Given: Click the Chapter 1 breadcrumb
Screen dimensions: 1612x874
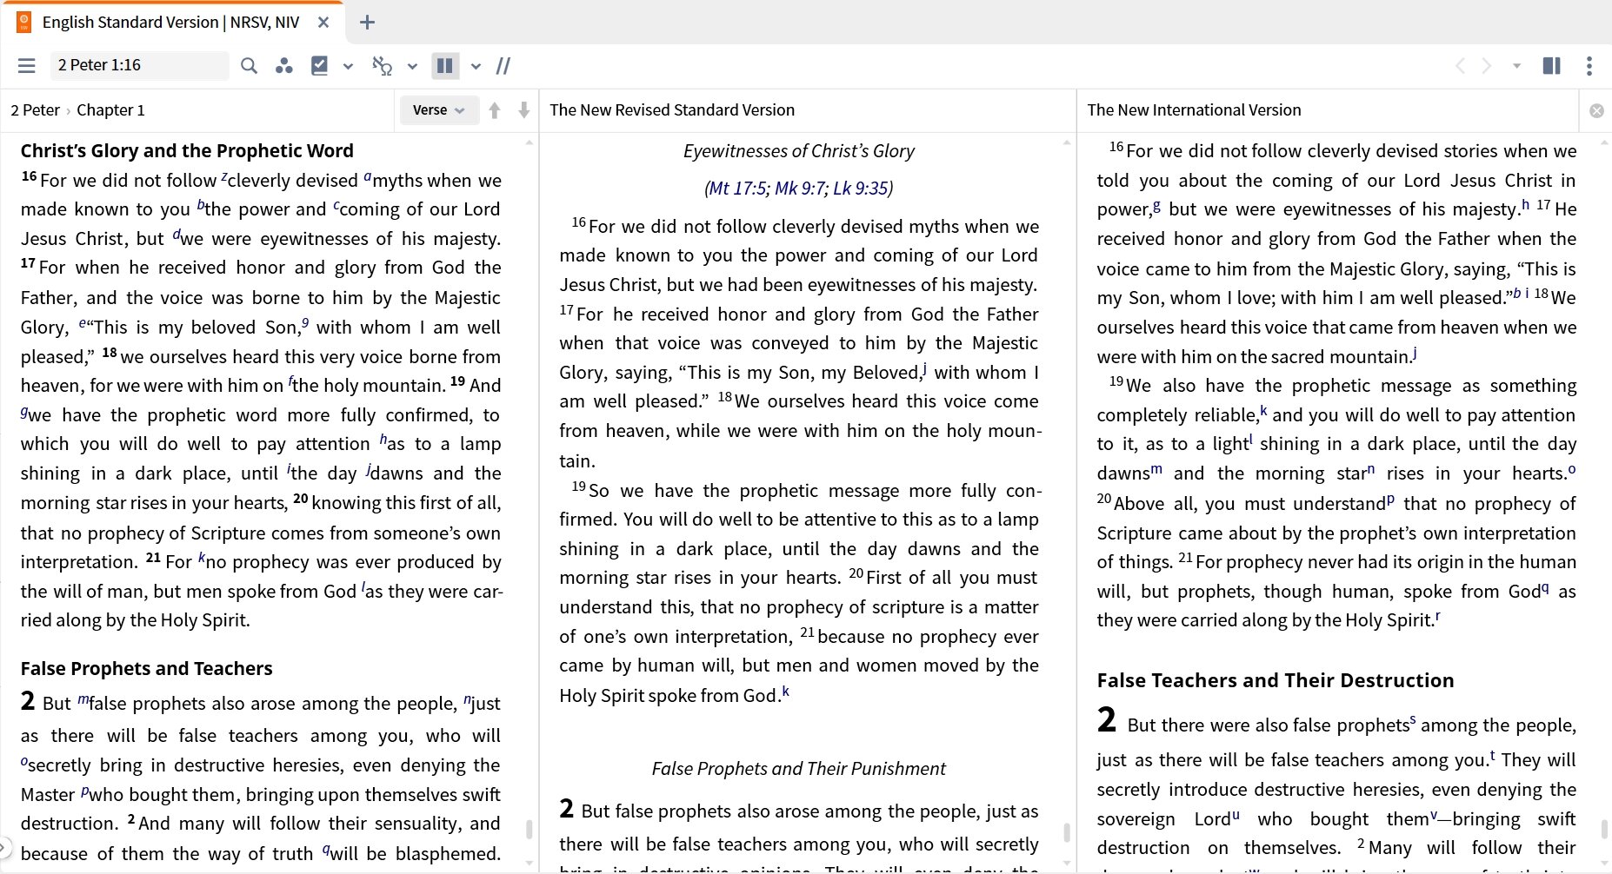Looking at the screenshot, I should coord(110,110).
